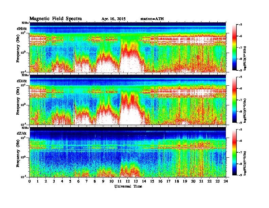
Task: Click the '2' hour tick label
Action: [x=46, y=181]
